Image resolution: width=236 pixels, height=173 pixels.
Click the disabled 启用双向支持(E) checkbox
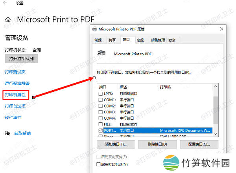pyautogui.click(x=98, y=157)
